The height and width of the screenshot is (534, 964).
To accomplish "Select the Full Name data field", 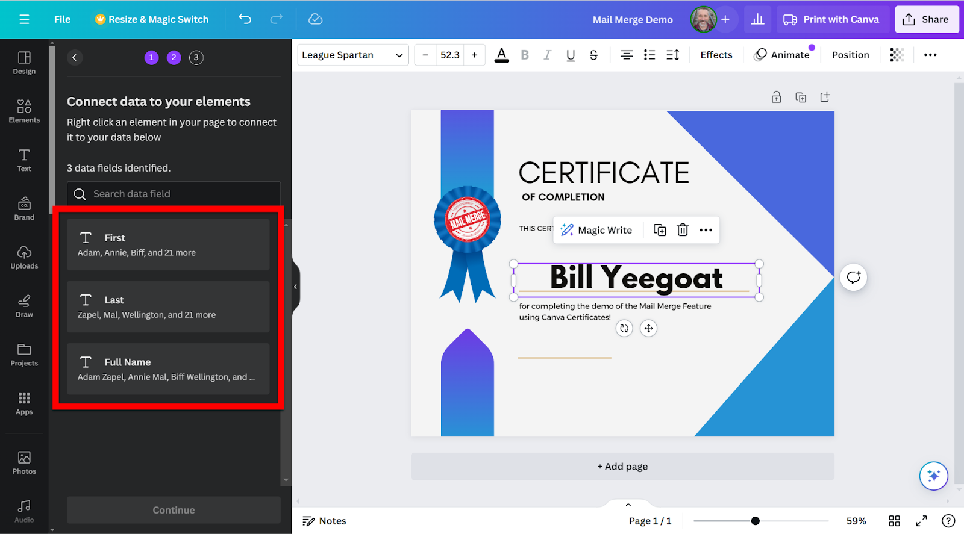I will coord(168,368).
